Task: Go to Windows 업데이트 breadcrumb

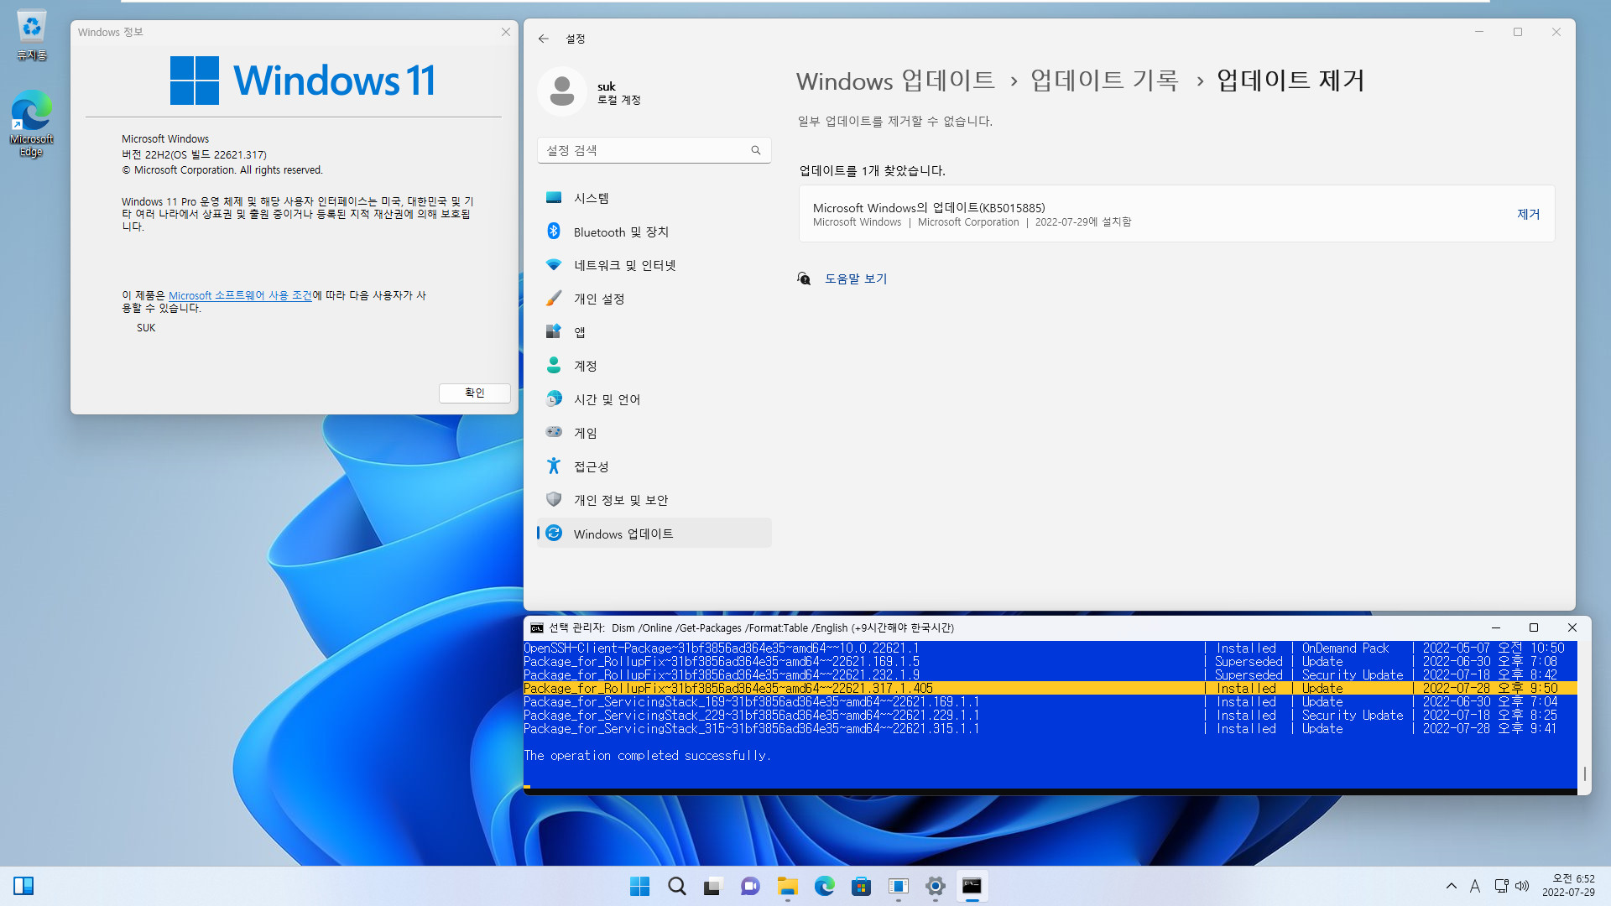Action: pos(895,81)
